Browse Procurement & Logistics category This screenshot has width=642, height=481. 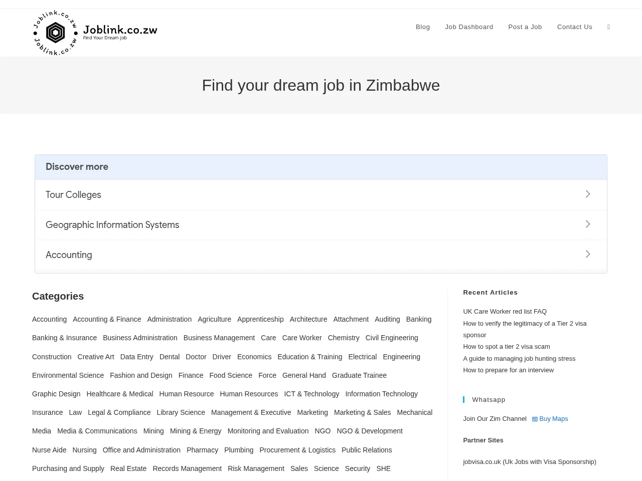tap(297, 450)
